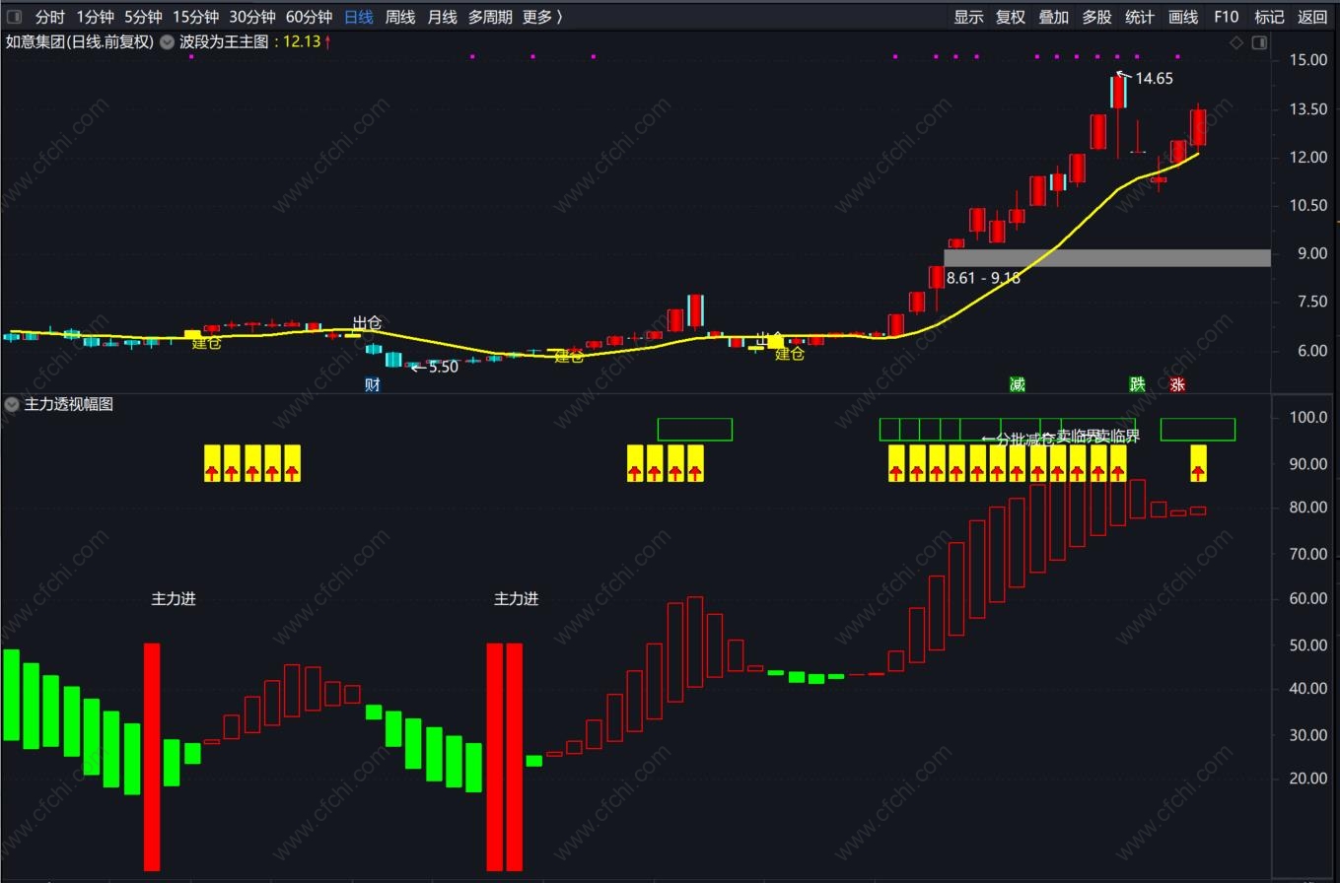Click the 8.61 - 9.16 gap label
This screenshot has height=883, width=1340.
[983, 278]
